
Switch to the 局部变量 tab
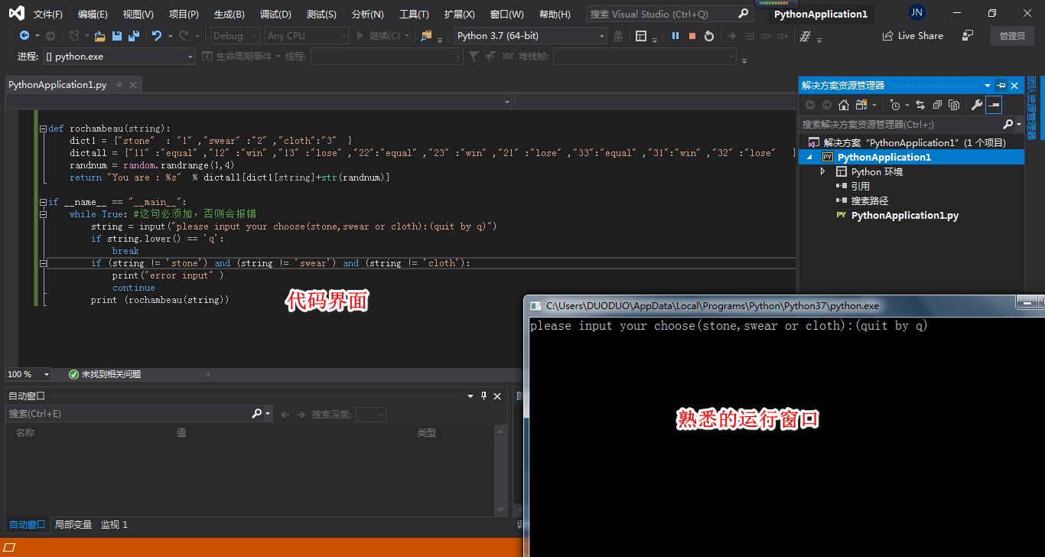(73, 525)
